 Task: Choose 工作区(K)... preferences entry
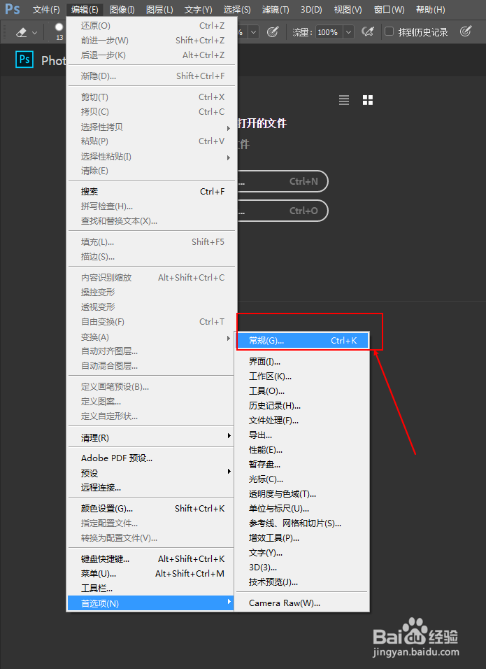pyautogui.click(x=303, y=376)
